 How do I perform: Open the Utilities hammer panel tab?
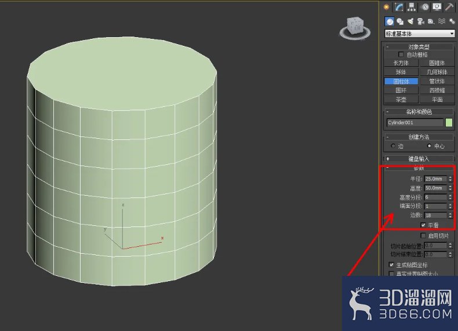(449, 7)
